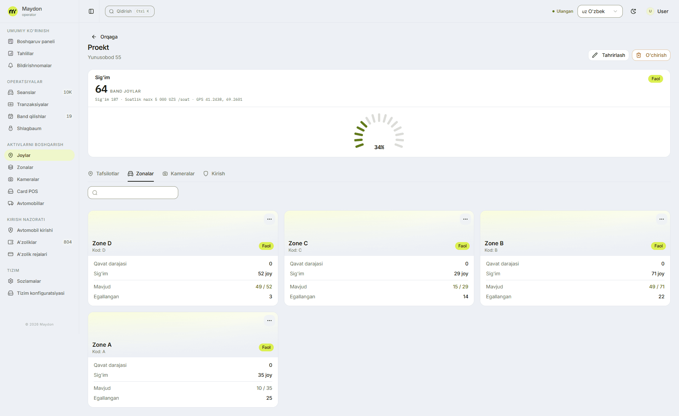Open Card POS item

click(x=39, y=191)
